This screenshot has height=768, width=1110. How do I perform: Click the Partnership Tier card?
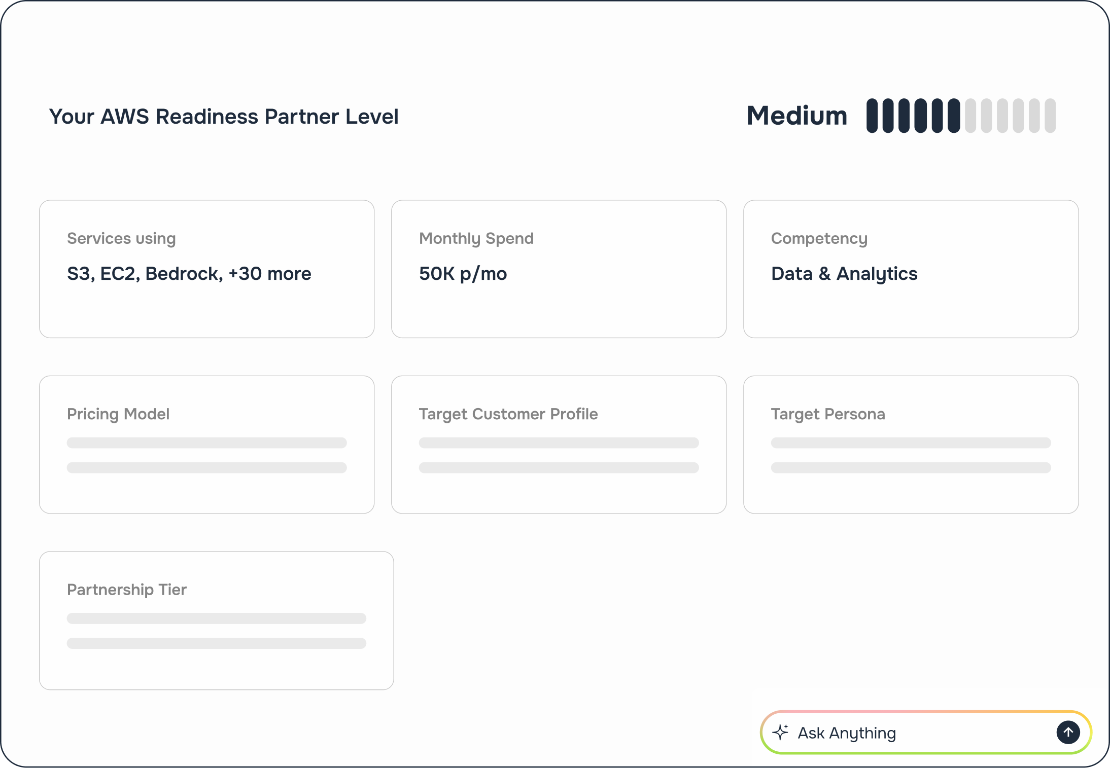(x=217, y=620)
